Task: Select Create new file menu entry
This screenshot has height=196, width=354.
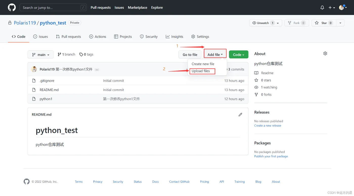Action: (x=203, y=64)
